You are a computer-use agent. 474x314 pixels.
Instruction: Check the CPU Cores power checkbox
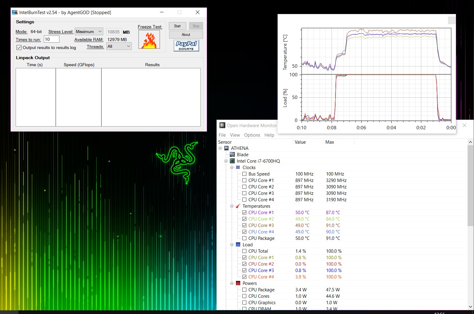pyautogui.click(x=245, y=296)
